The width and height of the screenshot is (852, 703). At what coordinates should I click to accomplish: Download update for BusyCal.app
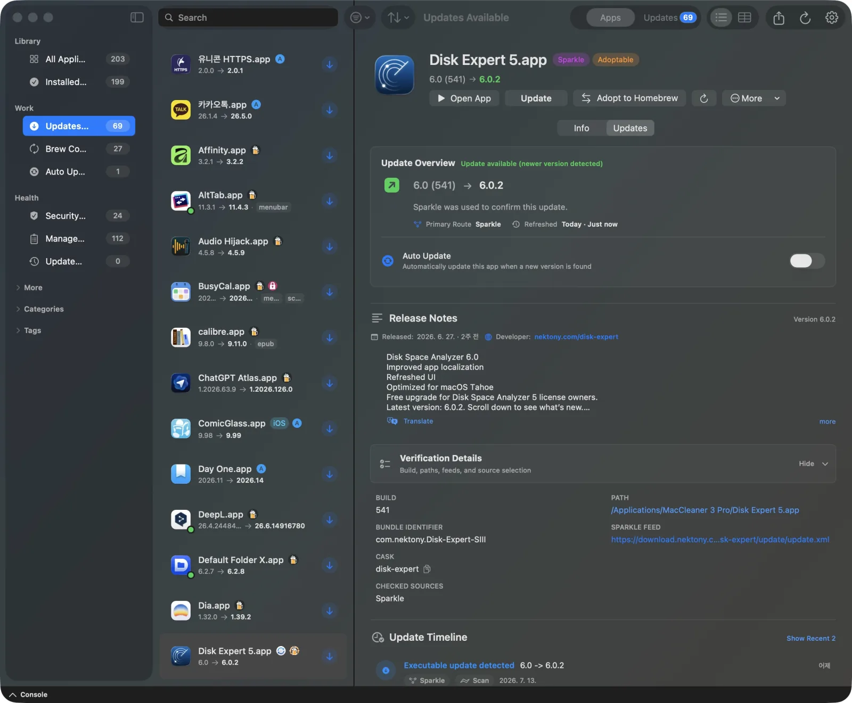click(330, 292)
